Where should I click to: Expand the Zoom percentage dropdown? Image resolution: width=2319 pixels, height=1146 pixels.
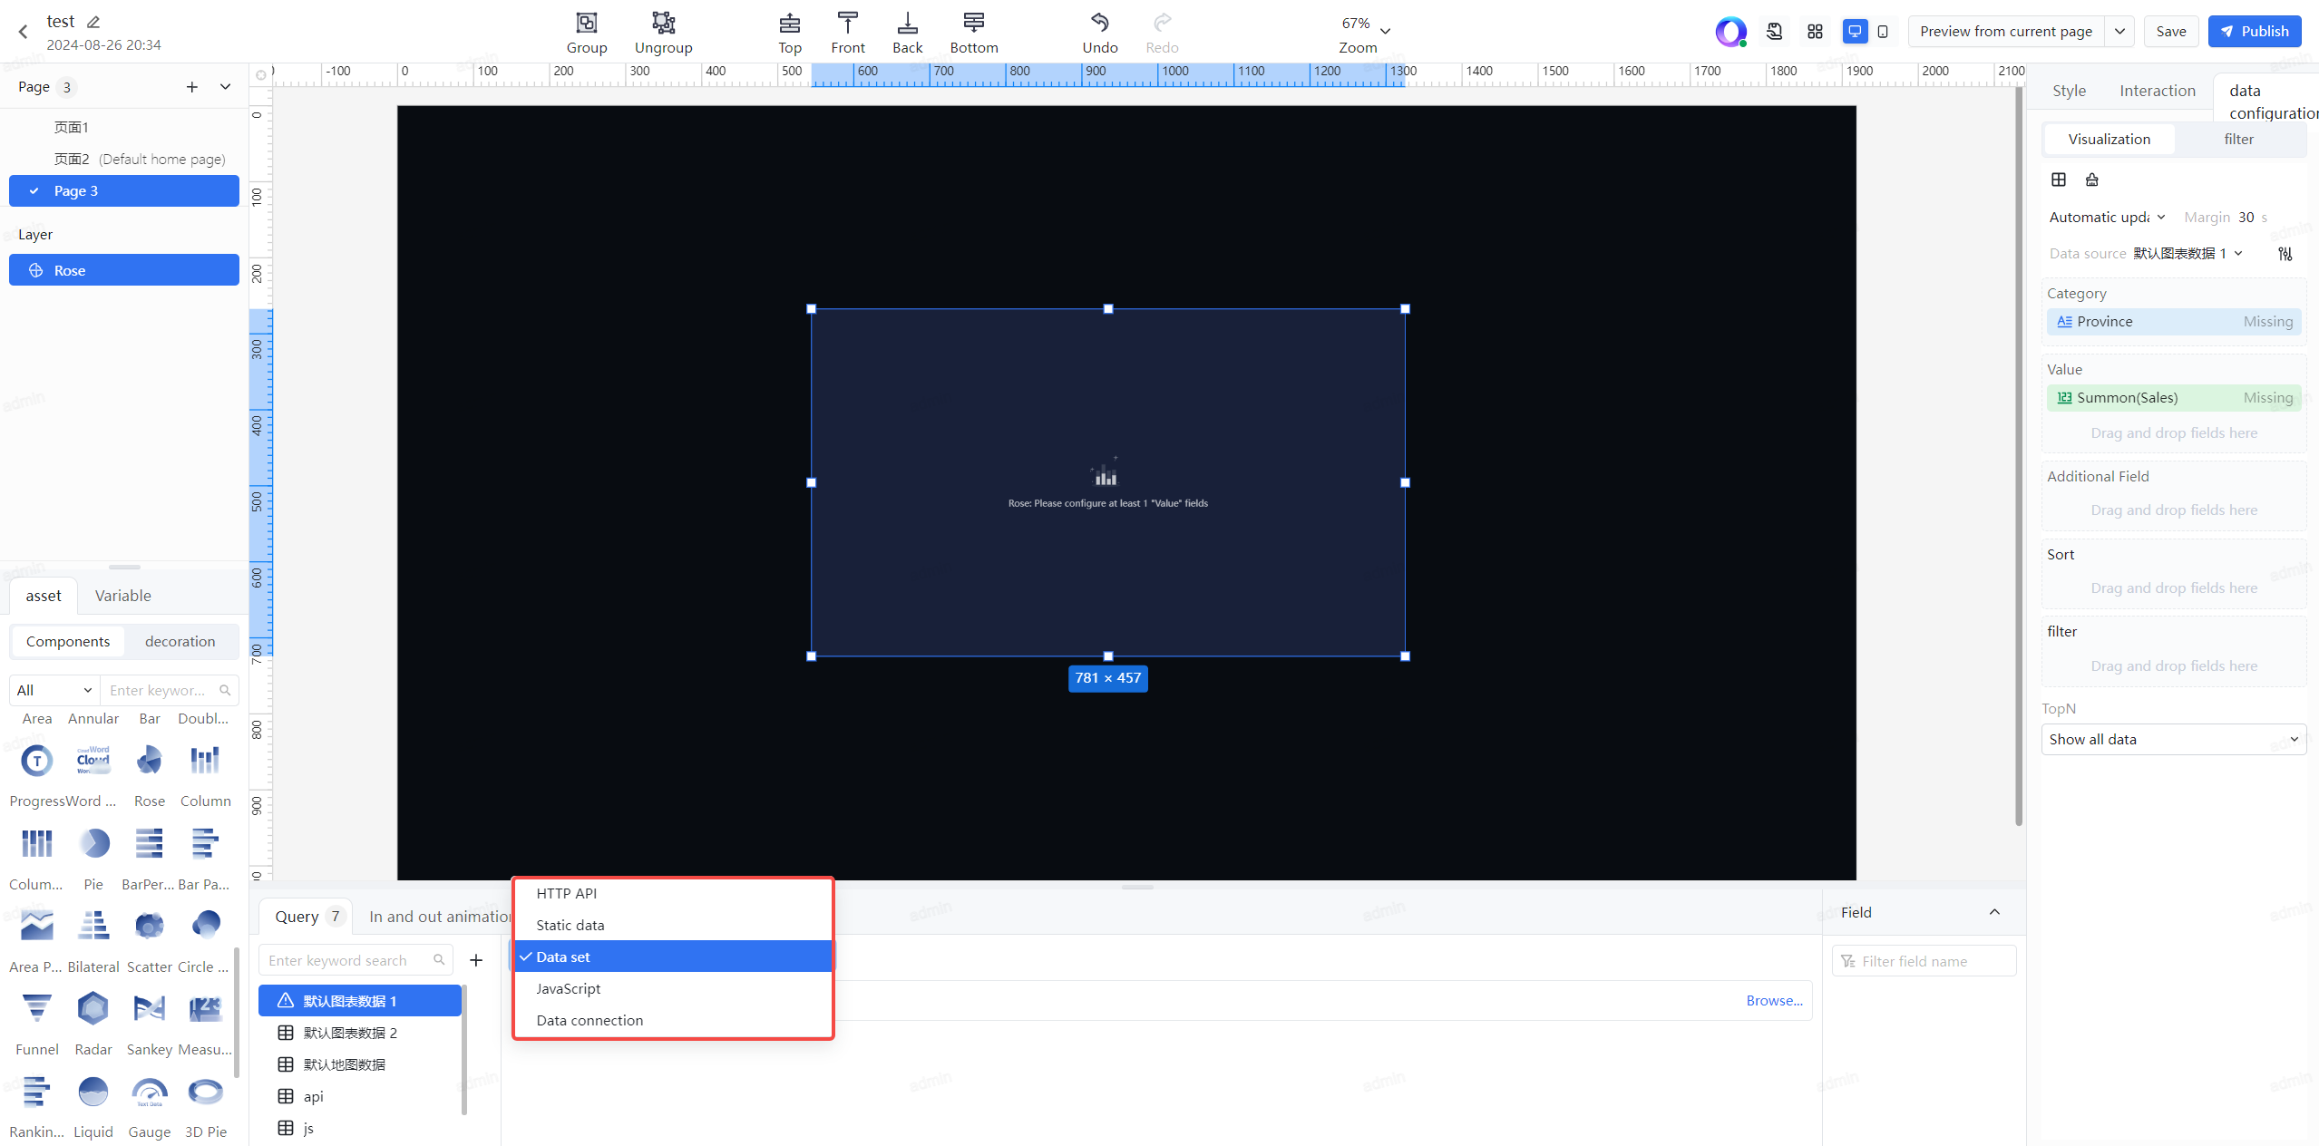tap(1386, 25)
